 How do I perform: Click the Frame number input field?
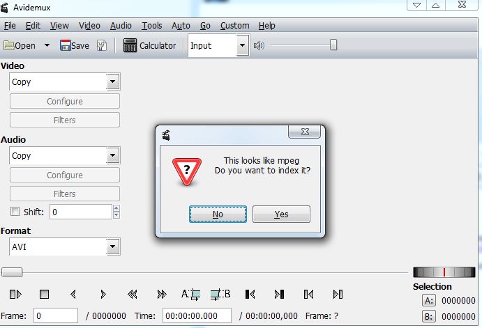[56, 315]
